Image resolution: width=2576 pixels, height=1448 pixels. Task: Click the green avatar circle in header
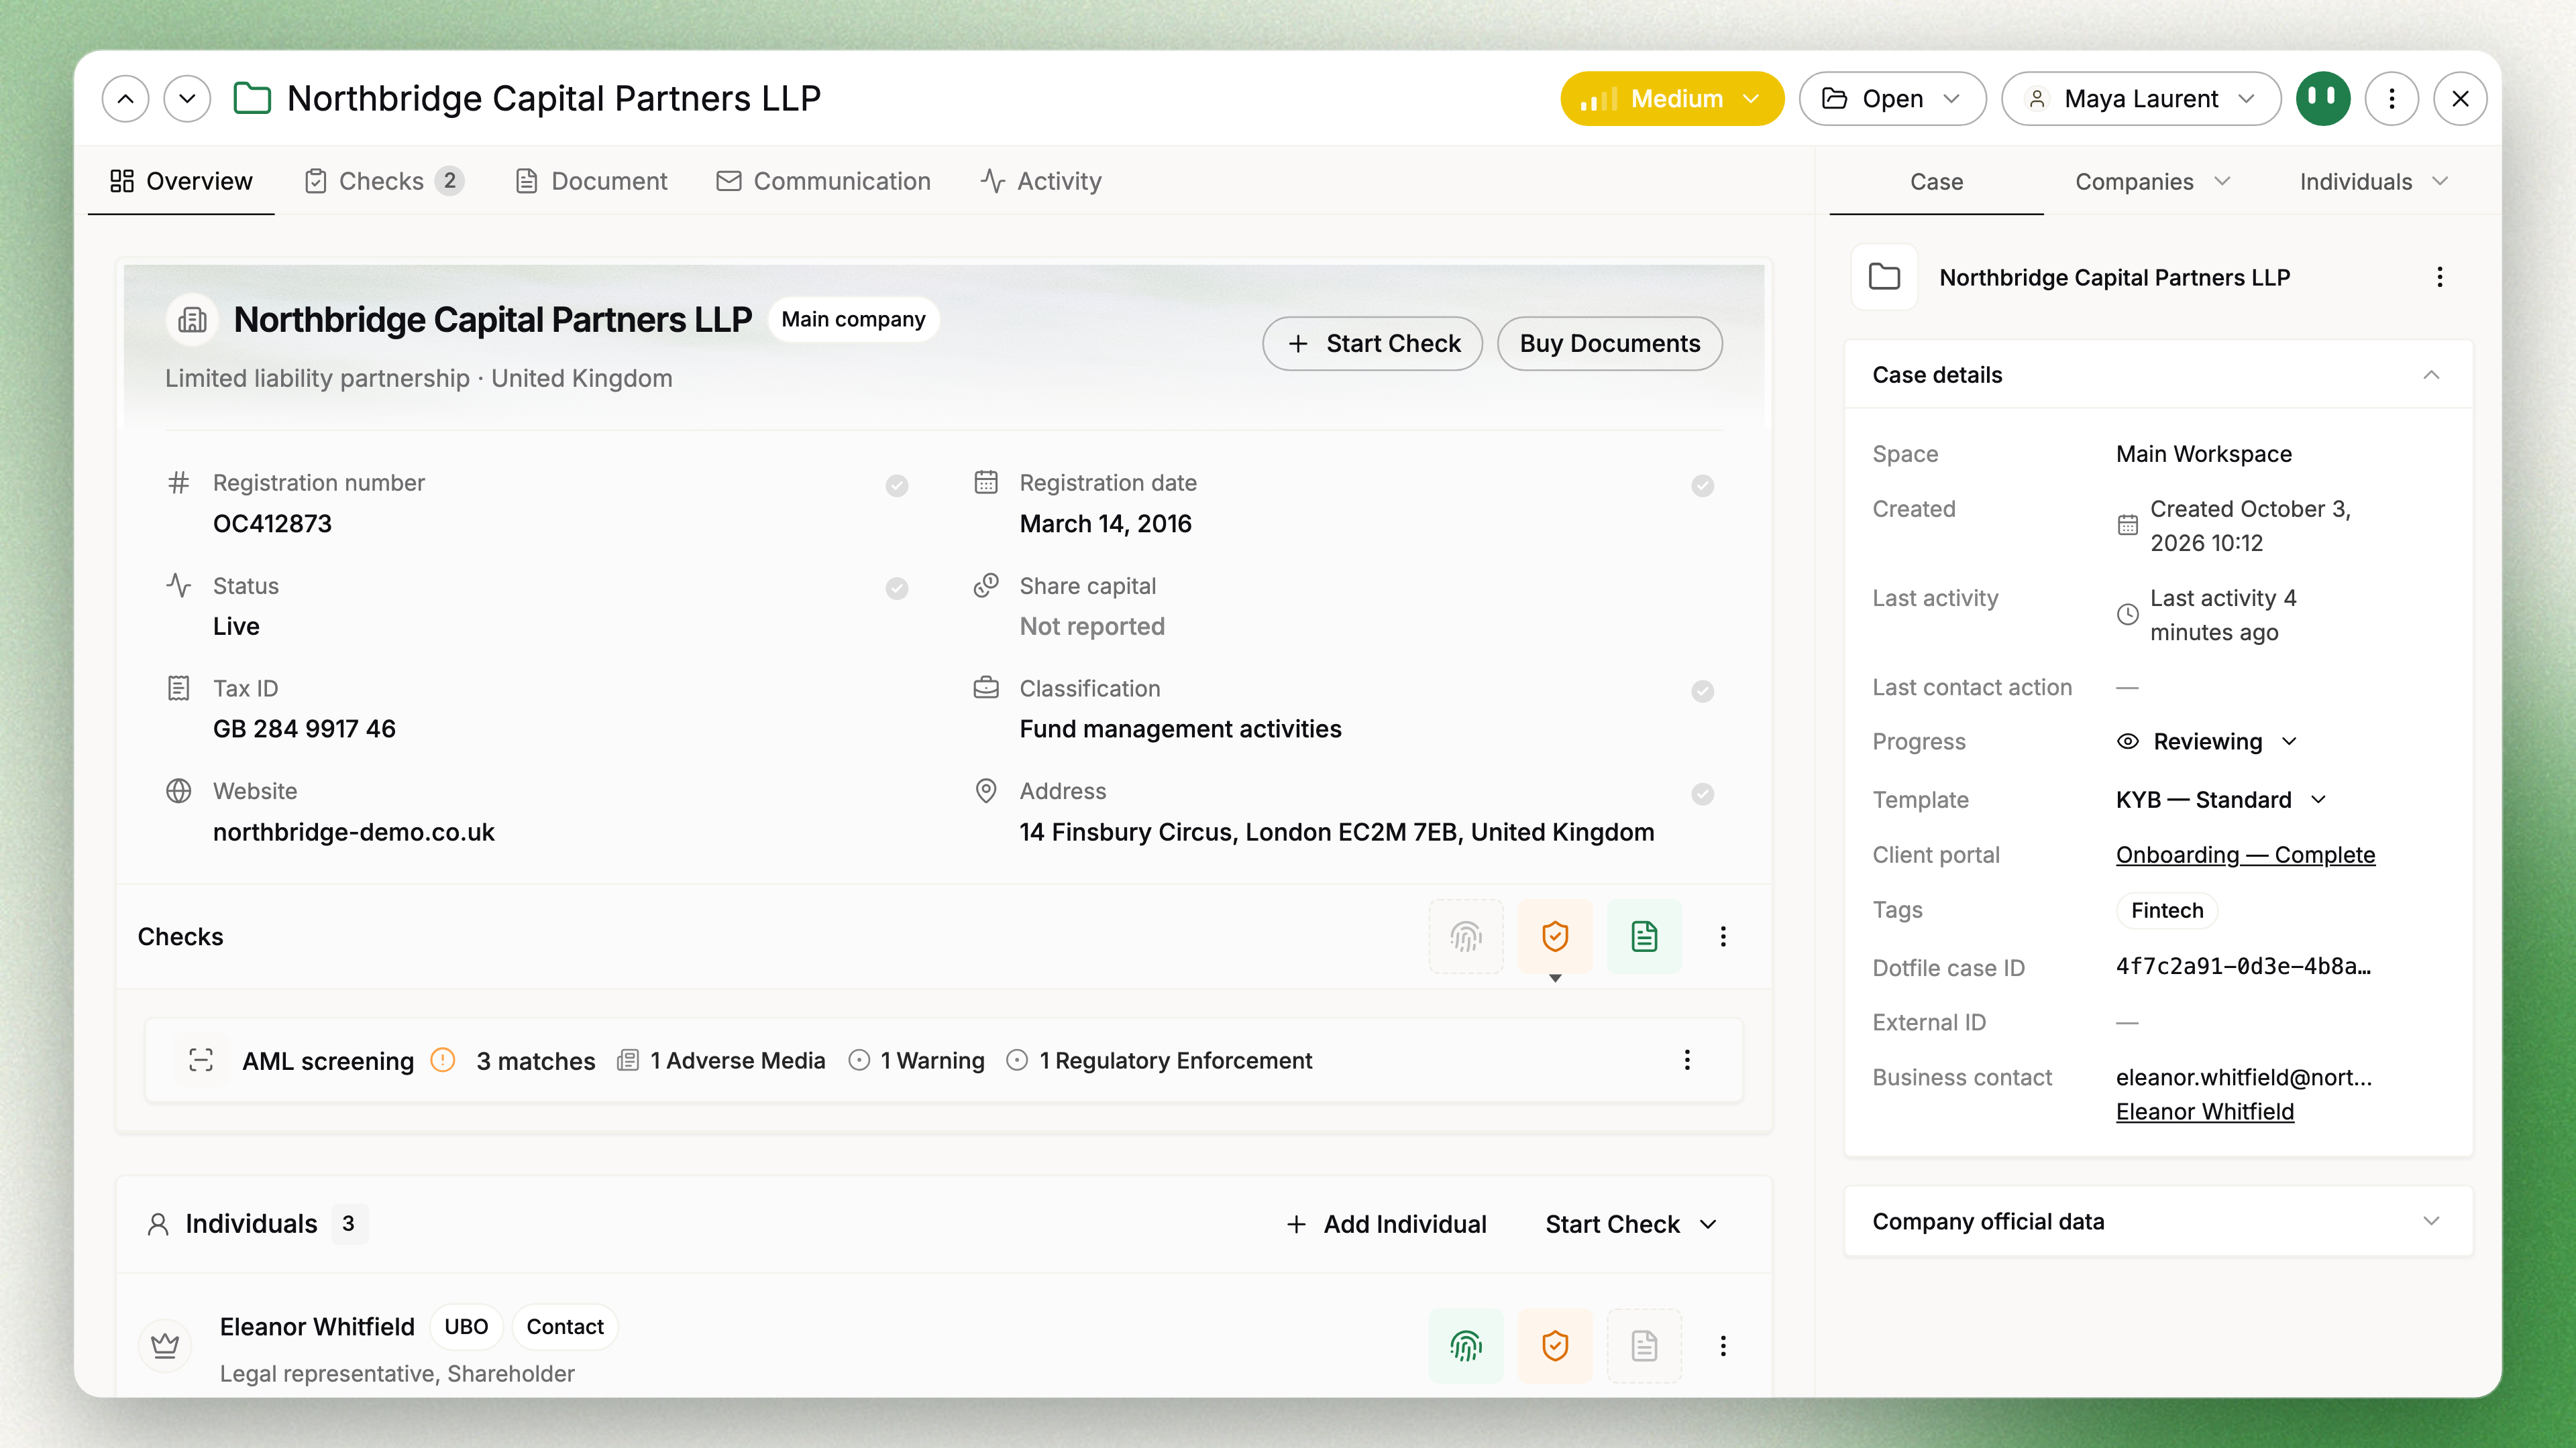point(2323,98)
